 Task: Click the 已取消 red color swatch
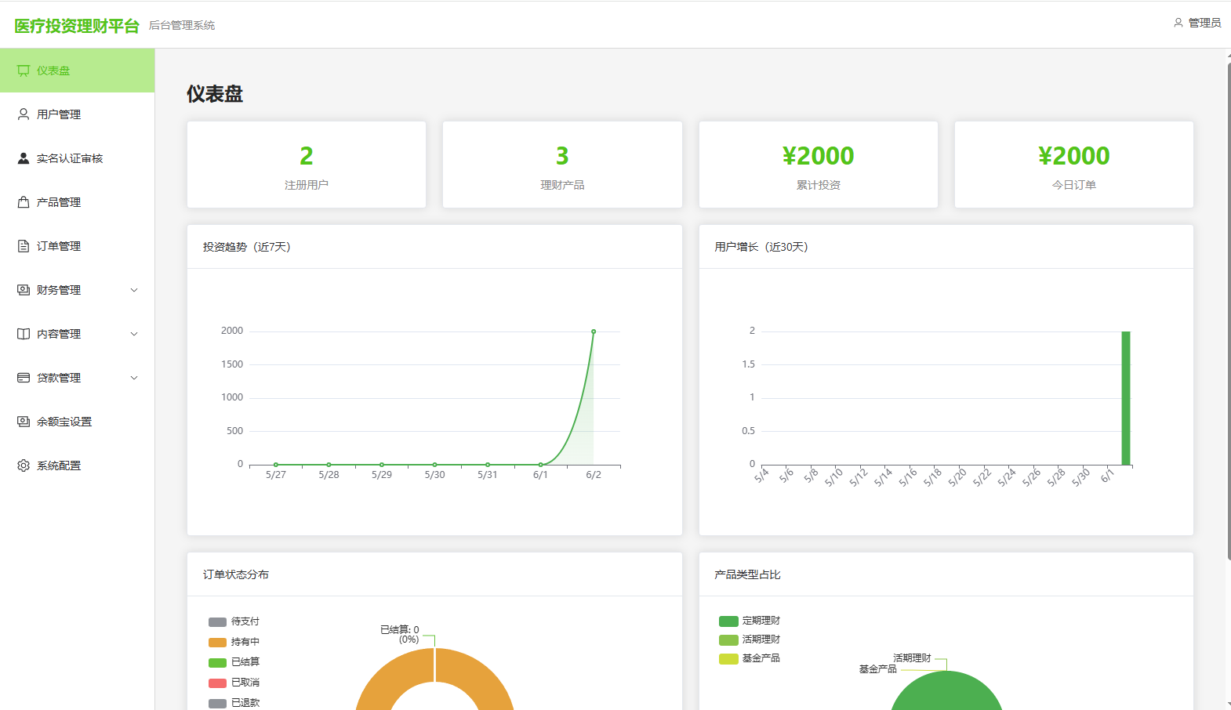[x=217, y=683]
